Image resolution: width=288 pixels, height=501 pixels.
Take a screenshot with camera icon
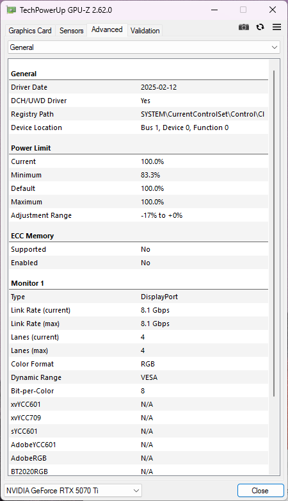coord(244,27)
